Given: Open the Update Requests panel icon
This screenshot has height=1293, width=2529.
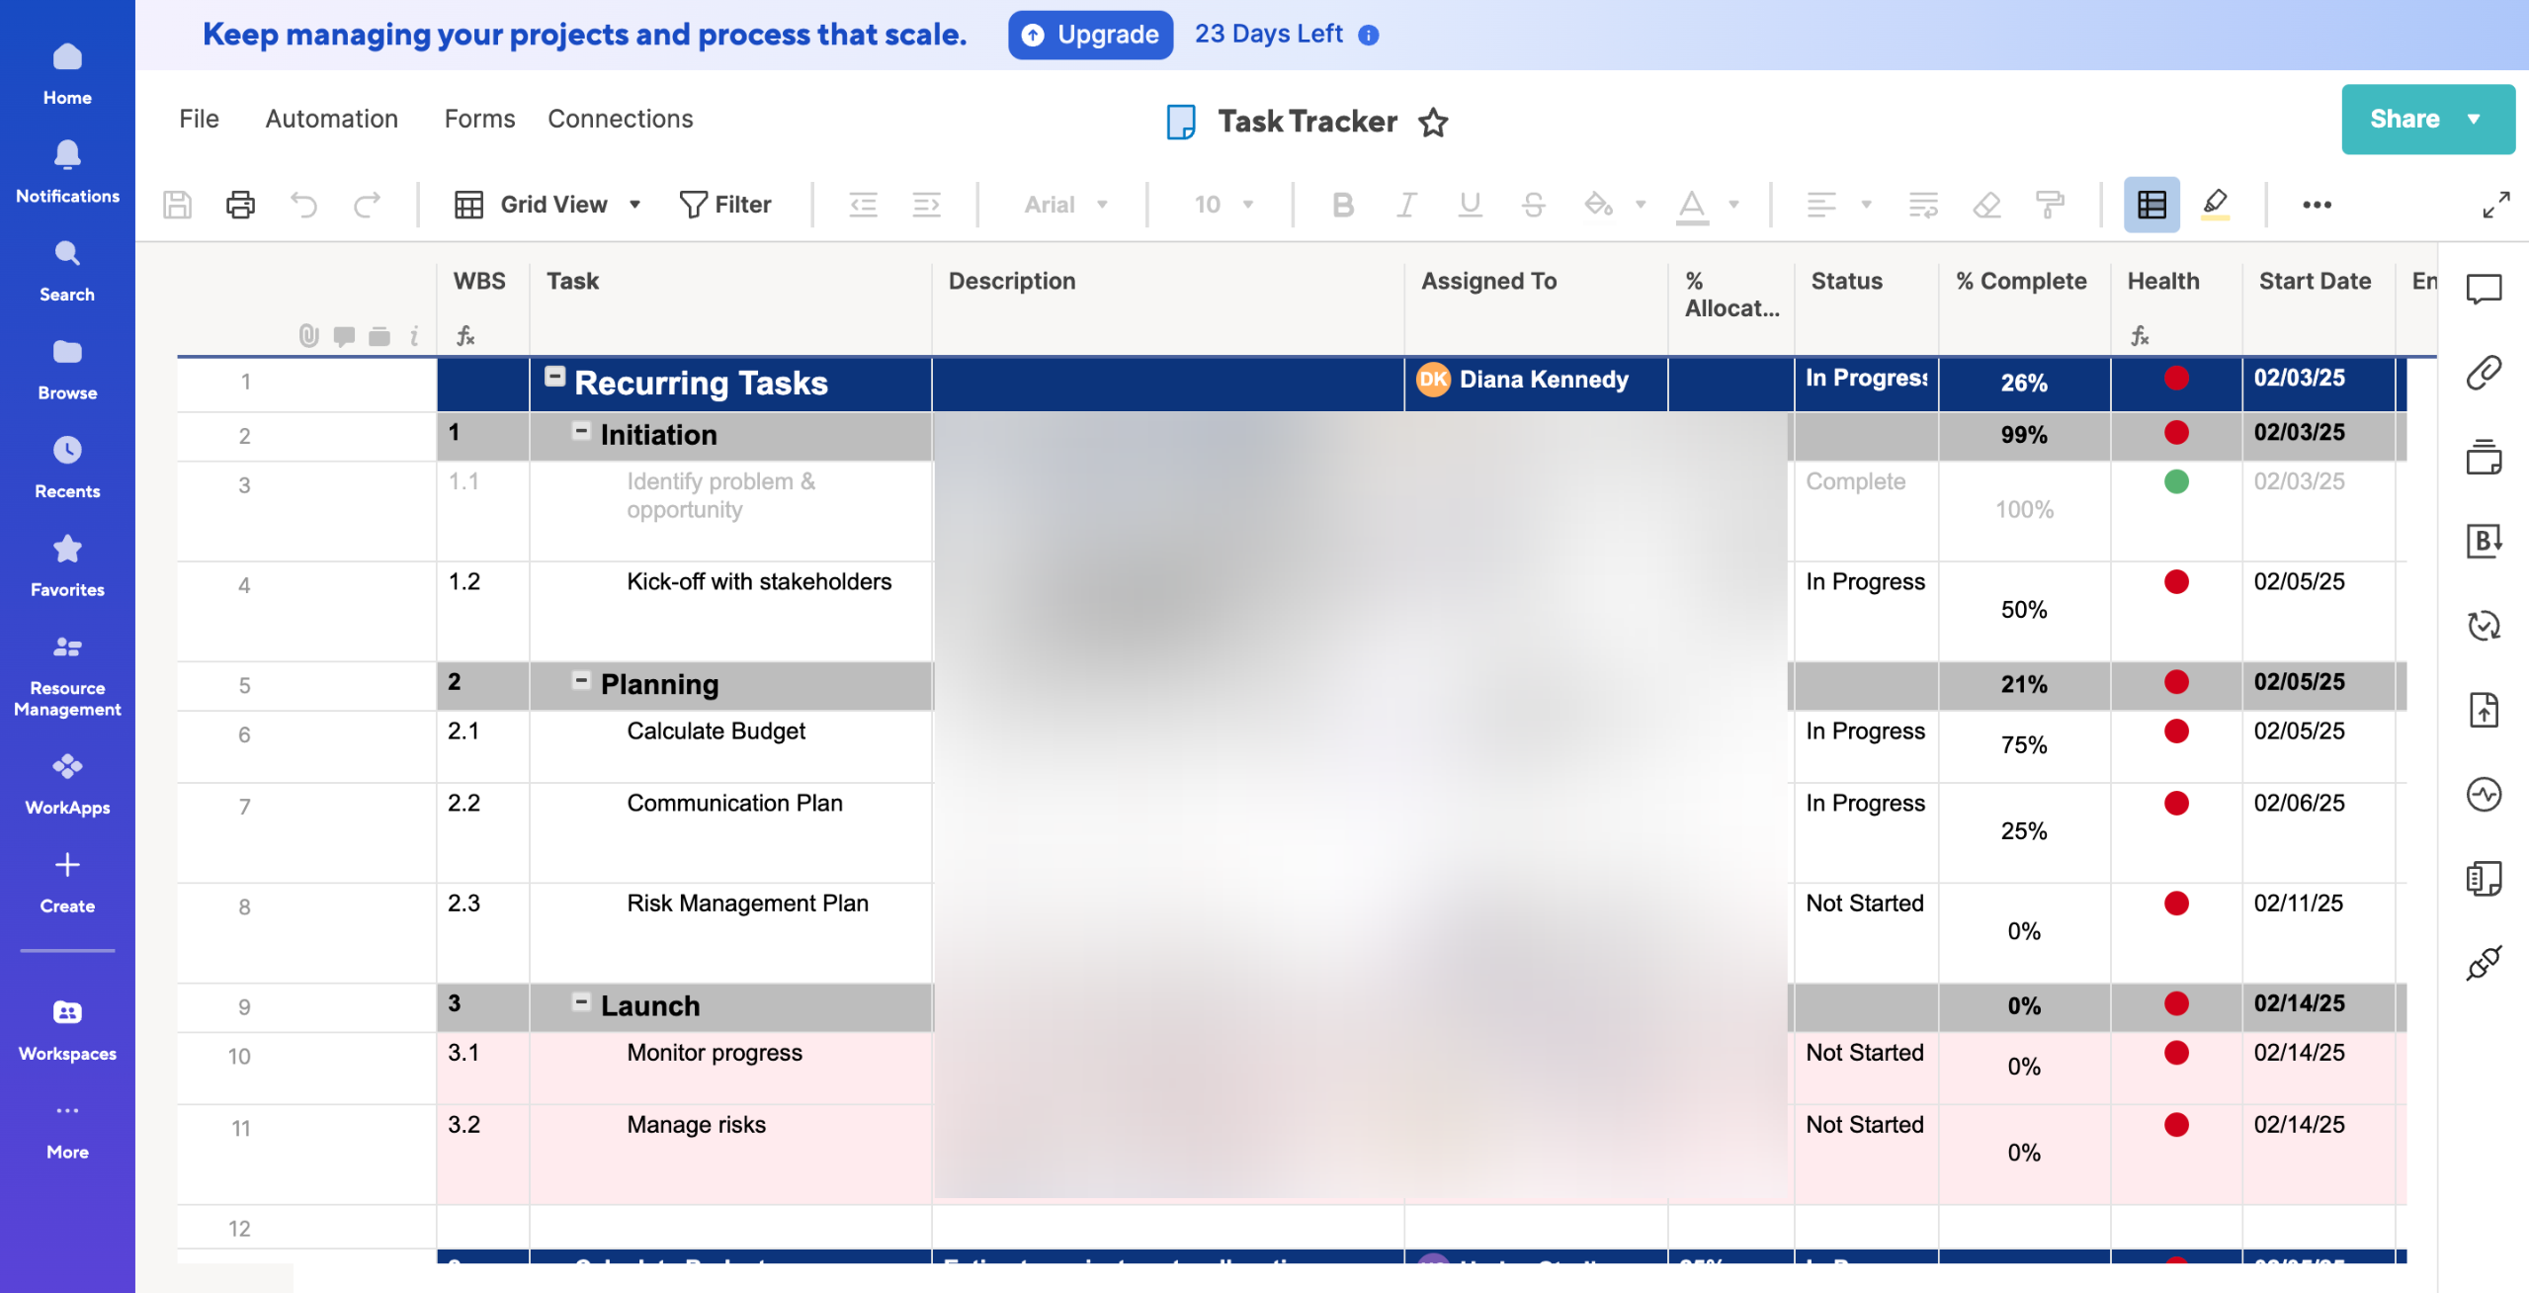Looking at the screenshot, I should coord(2484,625).
